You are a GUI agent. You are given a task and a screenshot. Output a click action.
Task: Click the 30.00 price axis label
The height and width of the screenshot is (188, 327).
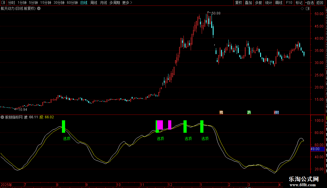(319, 63)
